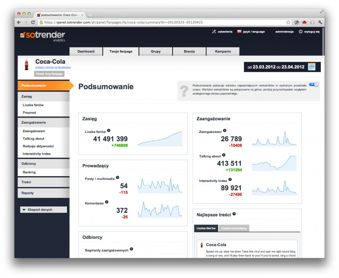Click help icon next to Interactivity Index
The width and height of the screenshot is (339, 278).
230,180
